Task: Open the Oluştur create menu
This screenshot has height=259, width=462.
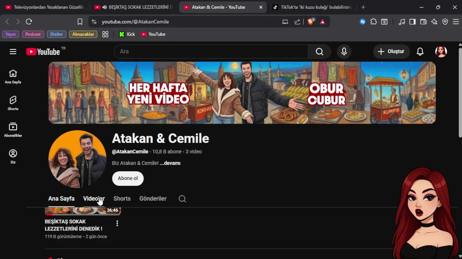Action: point(391,51)
